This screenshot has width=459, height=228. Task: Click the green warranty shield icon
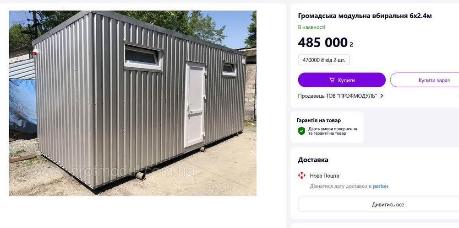pyautogui.click(x=301, y=131)
